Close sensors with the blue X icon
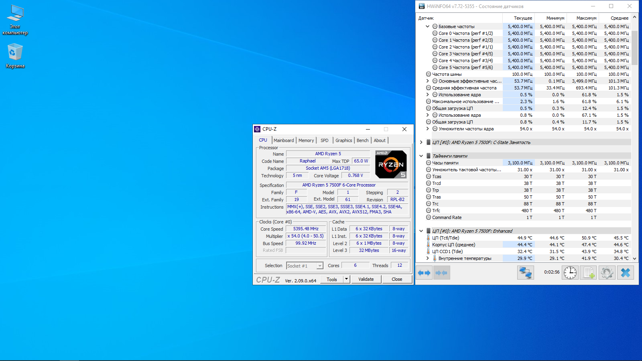This screenshot has width=642, height=361. tap(625, 273)
